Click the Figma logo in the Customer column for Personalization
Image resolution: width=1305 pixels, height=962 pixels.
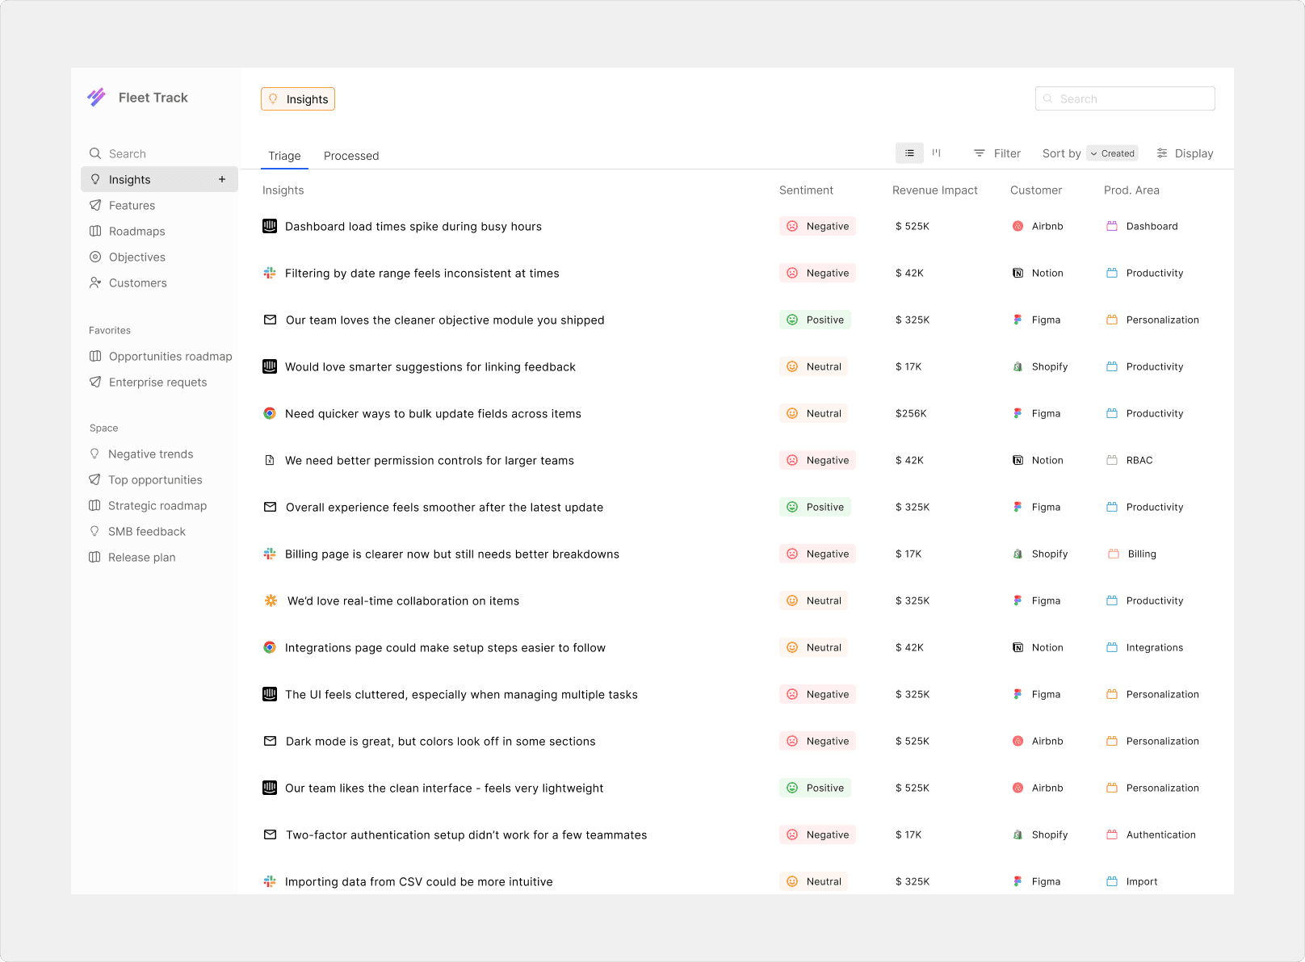(x=1018, y=320)
